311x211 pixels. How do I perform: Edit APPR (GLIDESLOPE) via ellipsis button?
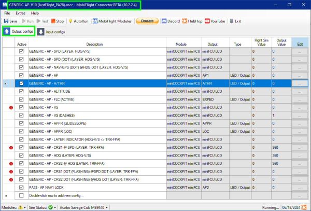300,123
